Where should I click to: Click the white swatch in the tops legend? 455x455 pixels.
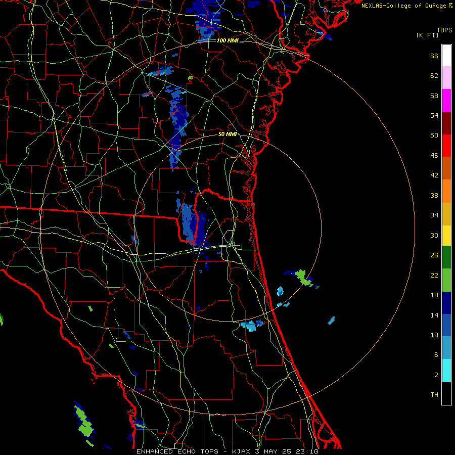coord(446,56)
